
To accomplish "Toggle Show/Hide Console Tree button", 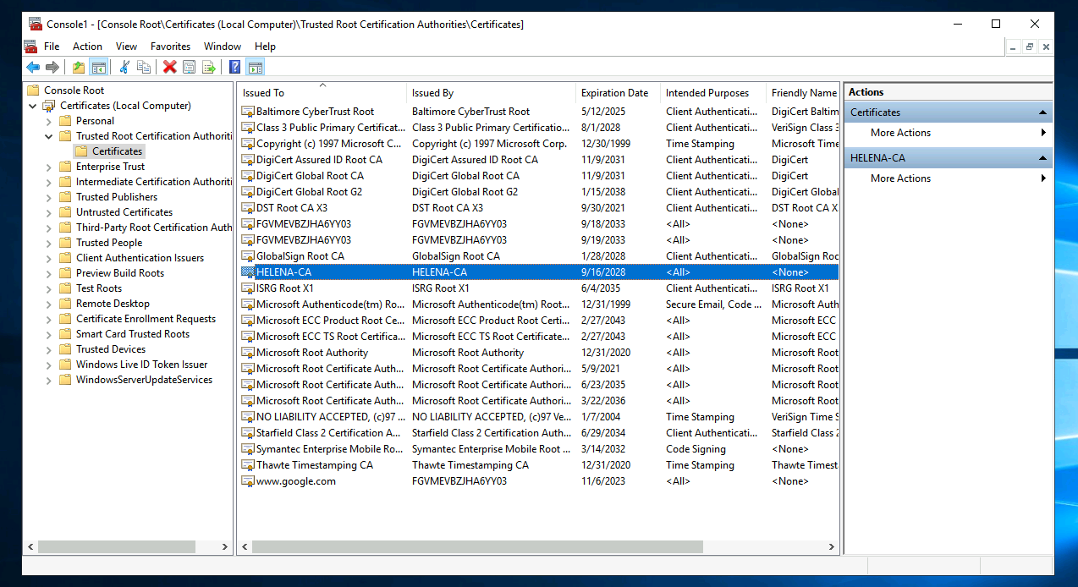I will point(98,68).
